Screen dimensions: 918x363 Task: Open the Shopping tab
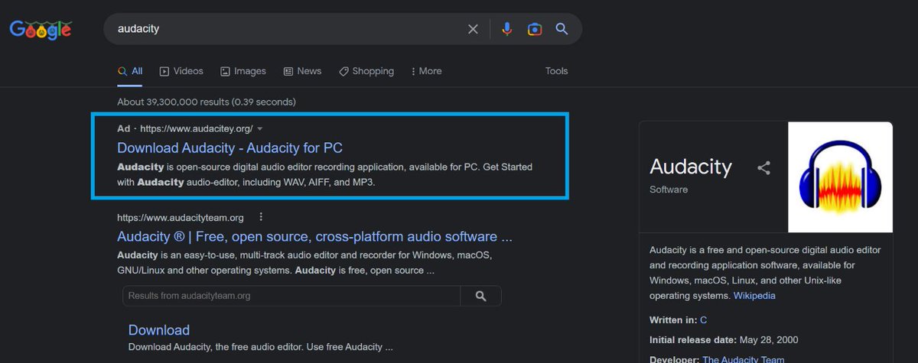tap(366, 71)
